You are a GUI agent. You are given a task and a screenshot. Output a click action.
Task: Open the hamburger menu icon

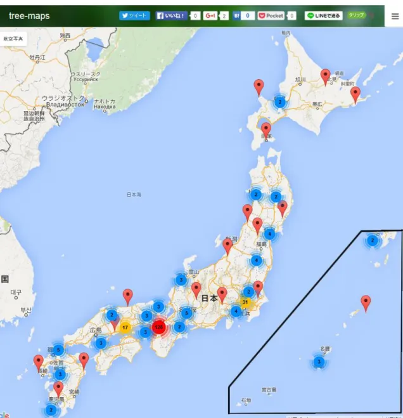coord(395,16)
